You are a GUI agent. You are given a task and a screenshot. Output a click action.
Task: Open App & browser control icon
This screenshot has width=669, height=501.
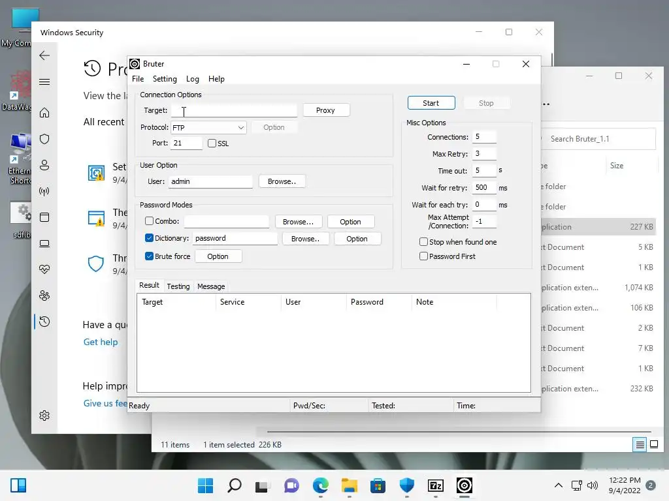[x=44, y=217]
